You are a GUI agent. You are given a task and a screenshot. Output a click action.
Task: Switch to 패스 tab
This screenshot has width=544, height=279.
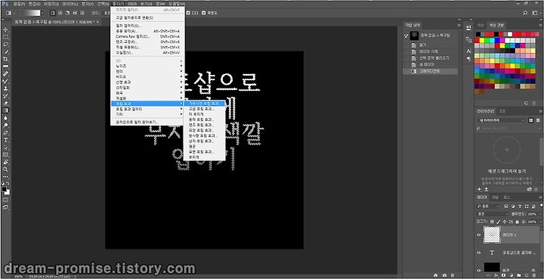click(506, 197)
